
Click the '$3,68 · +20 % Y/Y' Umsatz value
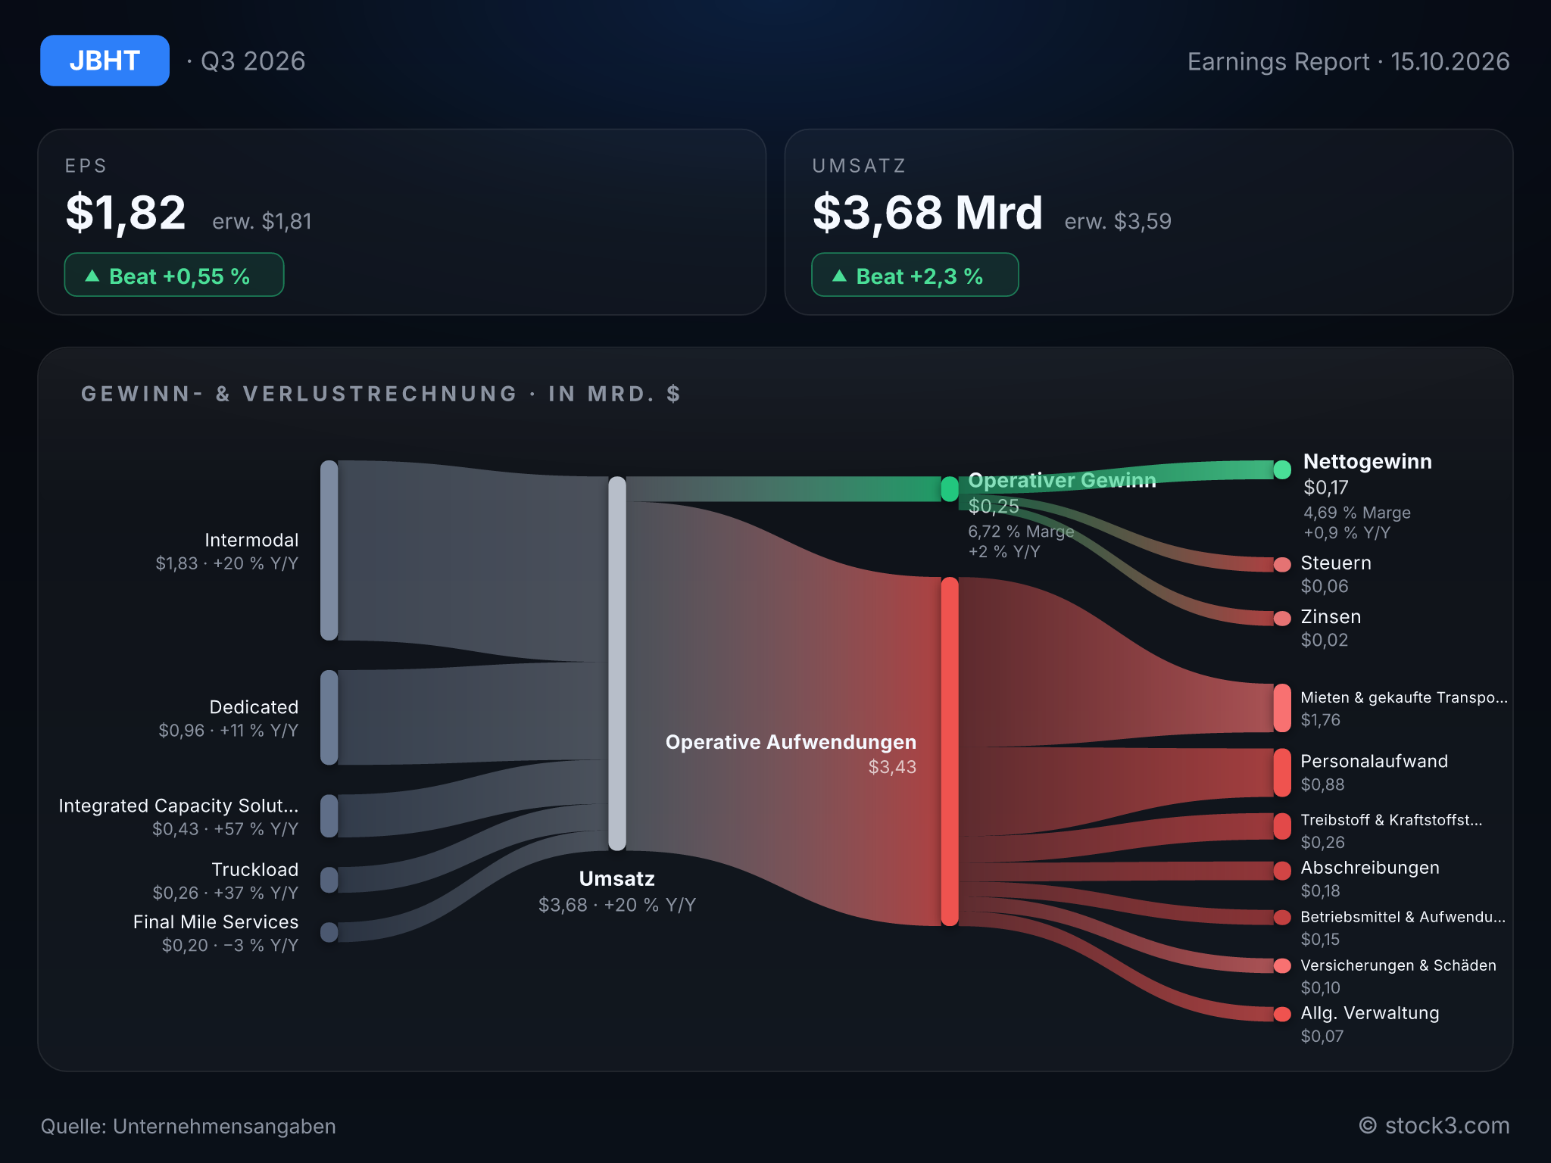(617, 905)
